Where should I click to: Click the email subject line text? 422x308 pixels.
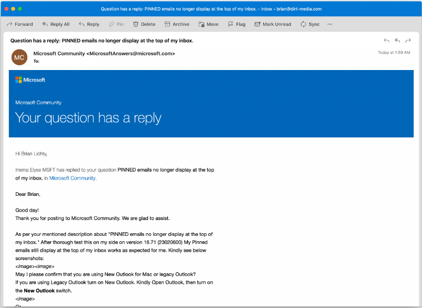pos(102,41)
